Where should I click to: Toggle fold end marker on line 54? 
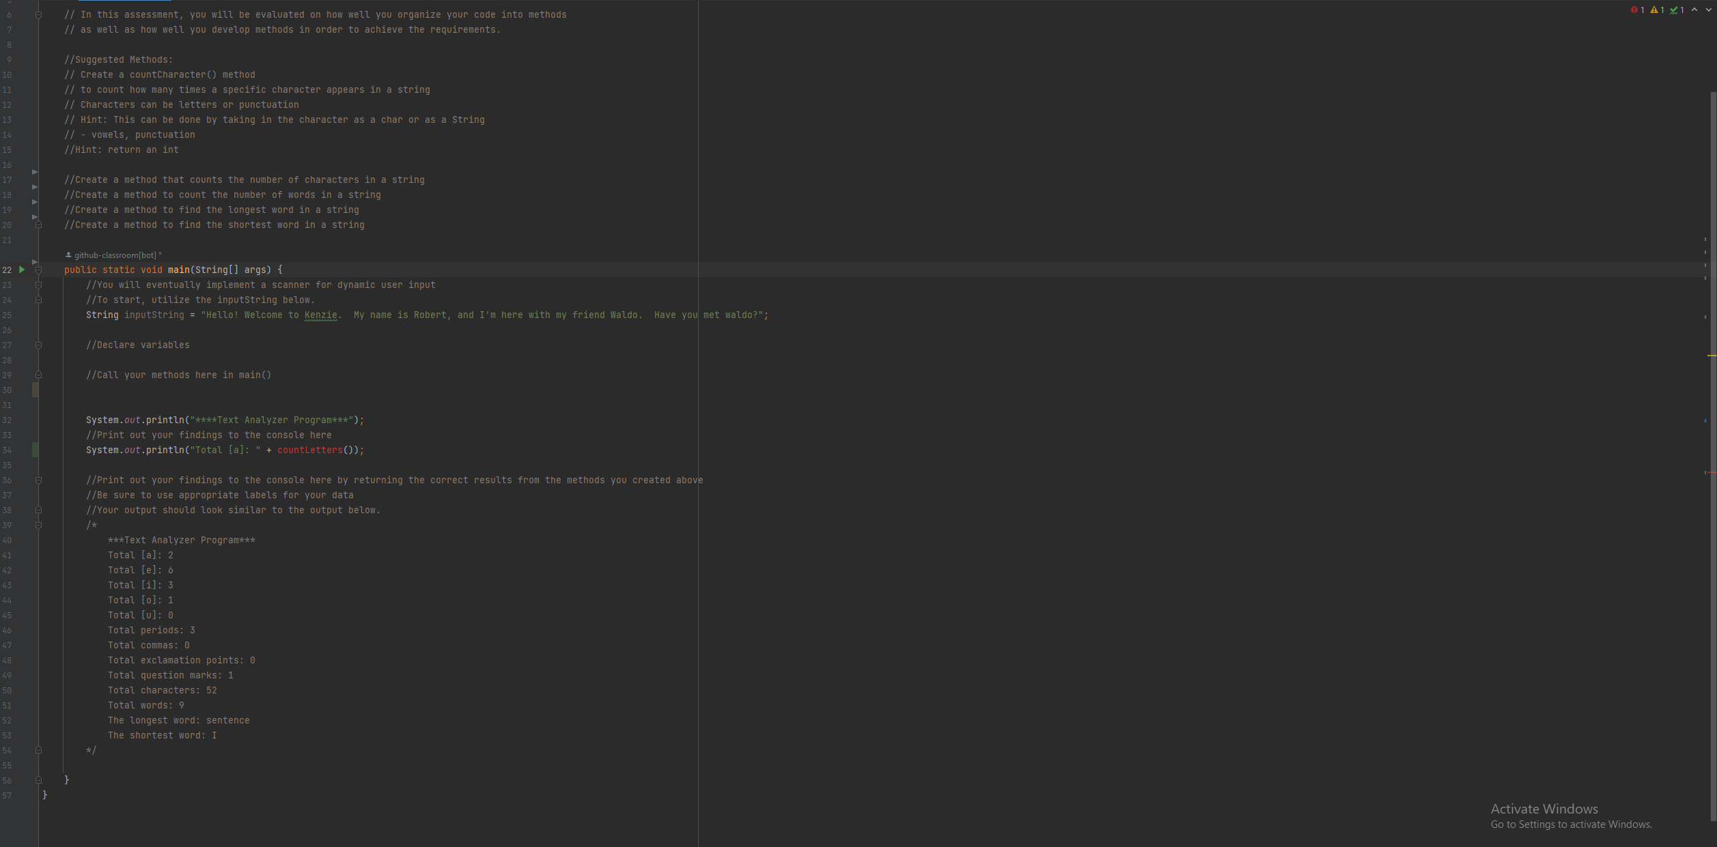(38, 750)
